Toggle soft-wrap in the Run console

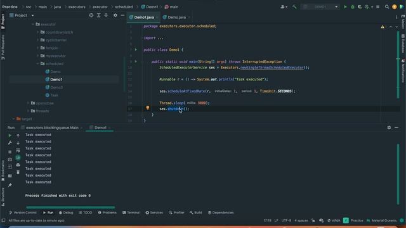pos(18,150)
